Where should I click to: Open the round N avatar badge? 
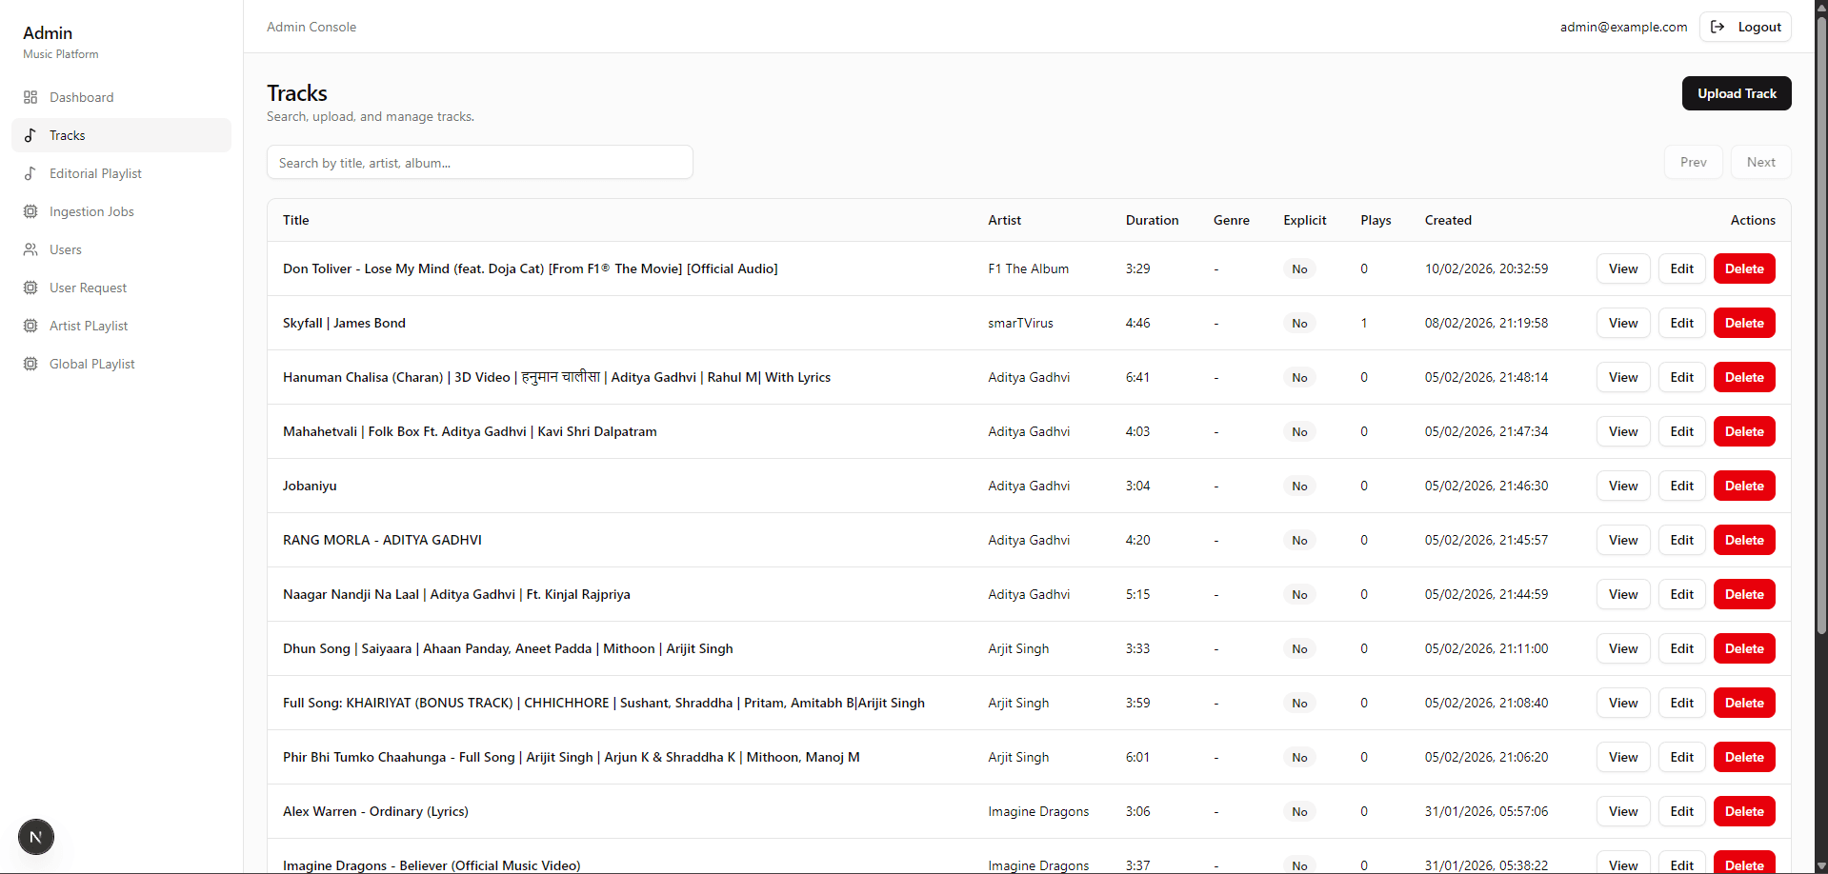coord(36,837)
